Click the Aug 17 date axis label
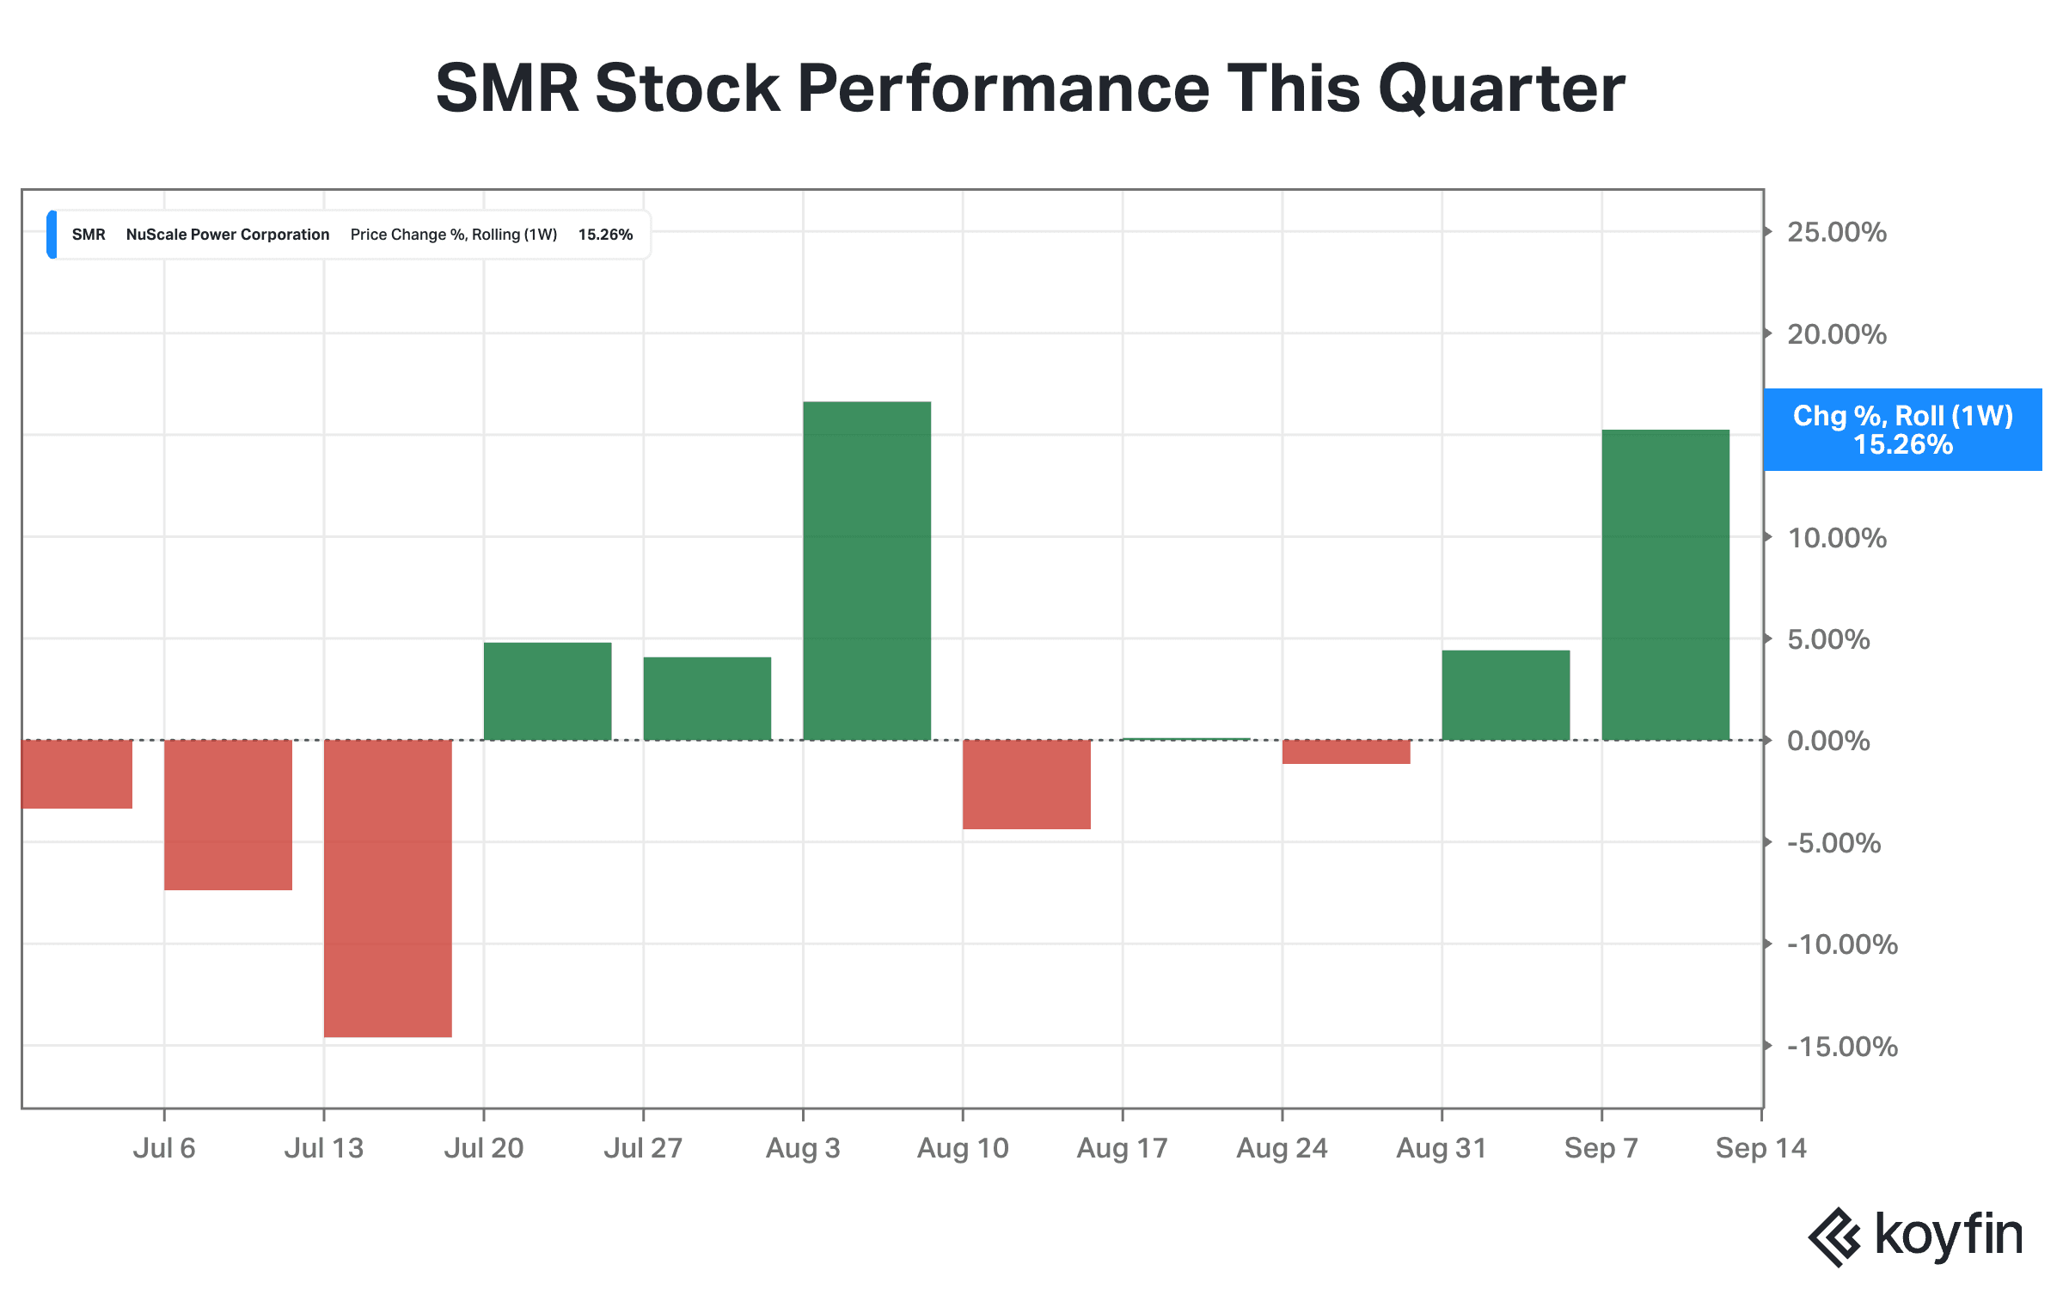 click(x=1123, y=1148)
